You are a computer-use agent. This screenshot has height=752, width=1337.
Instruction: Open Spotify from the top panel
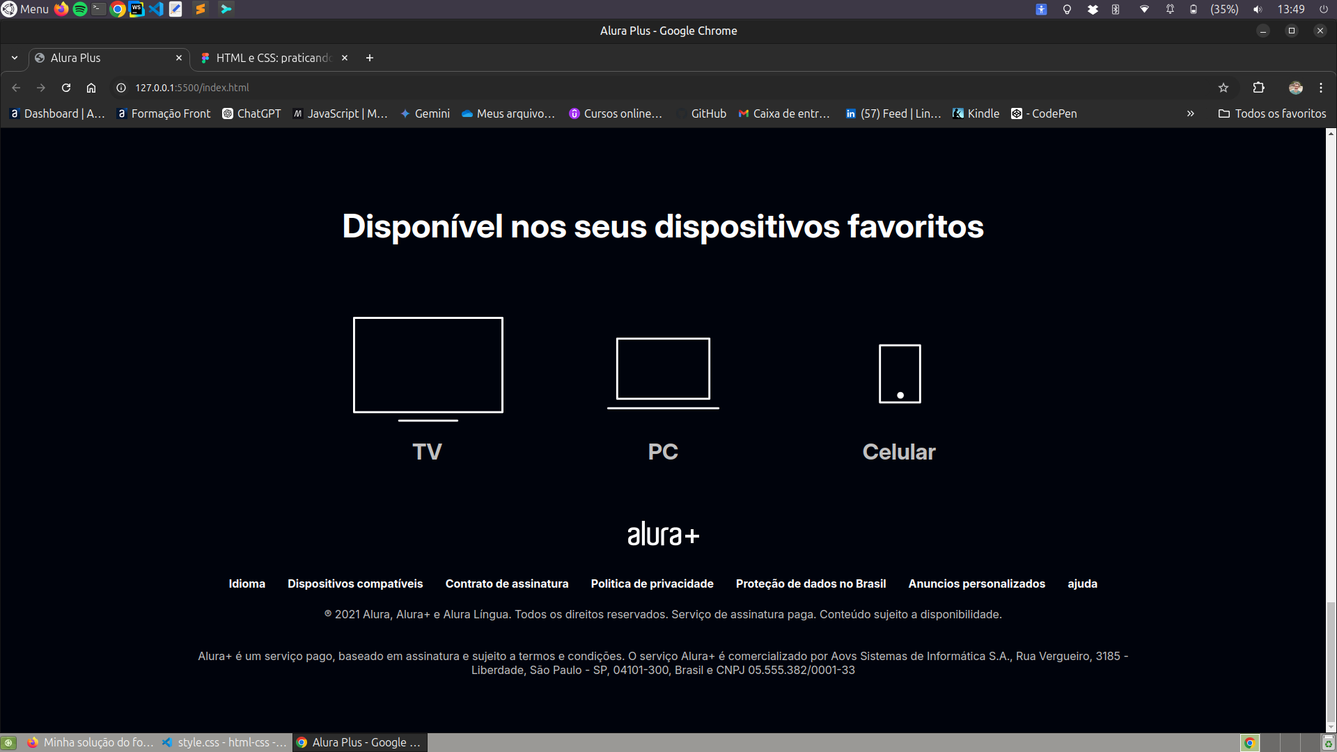click(80, 9)
